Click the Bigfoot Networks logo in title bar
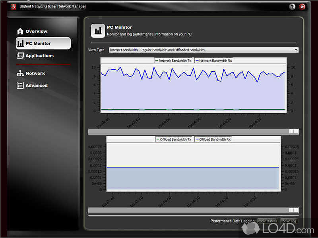Viewport: 318px width, 238px height. point(14,6)
